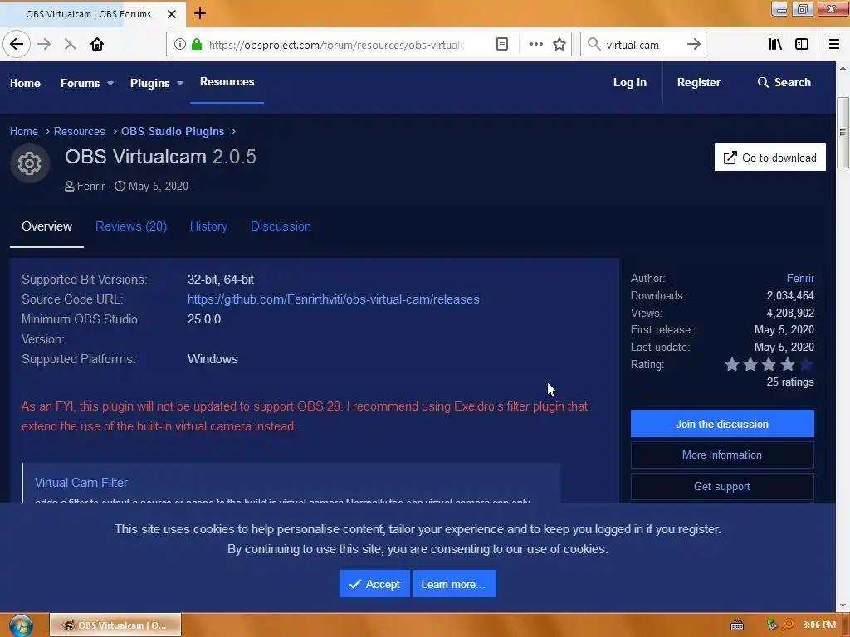The height and width of the screenshot is (637, 850).
Task: Click OBS Studio Plugins breadcrumb
Action: [173, 131]
